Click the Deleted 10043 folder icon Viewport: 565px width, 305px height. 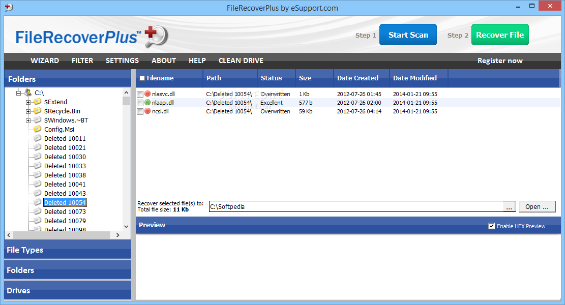[38, 193]
